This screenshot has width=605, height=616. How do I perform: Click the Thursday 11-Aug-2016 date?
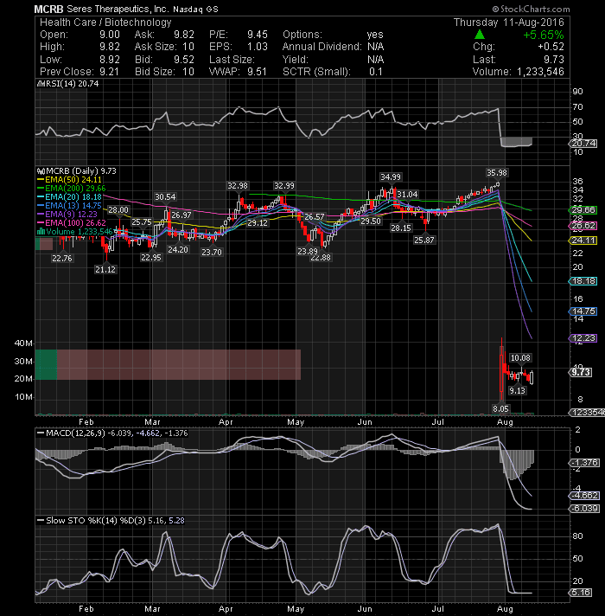pyautogui.click(x=508, y=22)
